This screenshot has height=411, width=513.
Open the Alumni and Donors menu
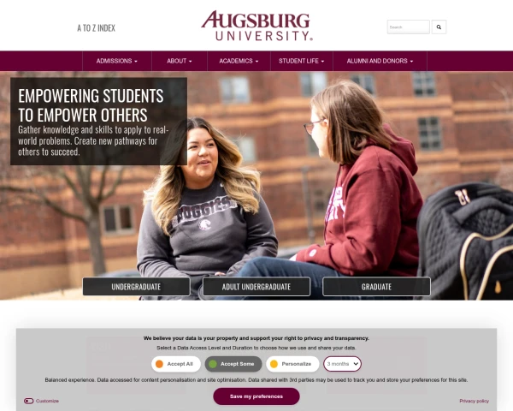click(x=380, y=61)
